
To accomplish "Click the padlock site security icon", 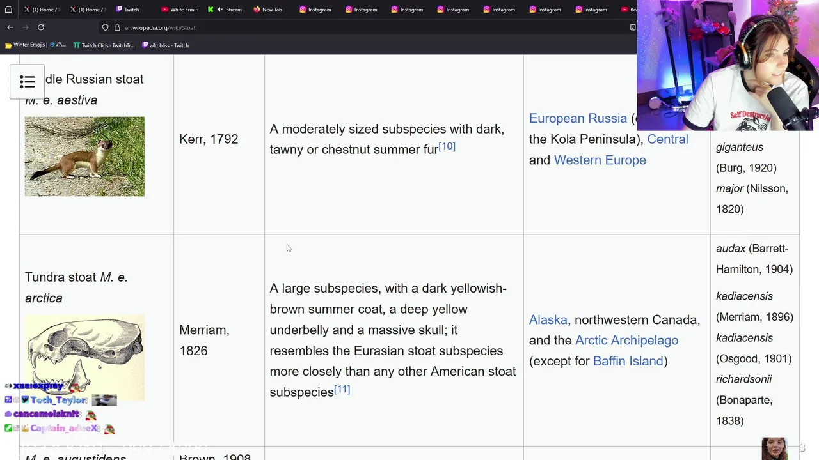I will tap(117, 27).
